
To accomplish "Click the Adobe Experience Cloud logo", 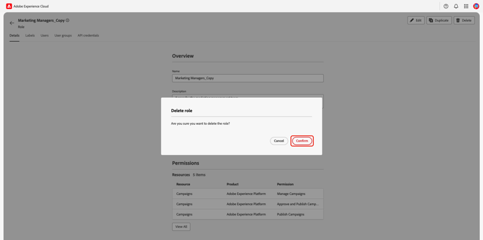I will [x=9, y=6].
